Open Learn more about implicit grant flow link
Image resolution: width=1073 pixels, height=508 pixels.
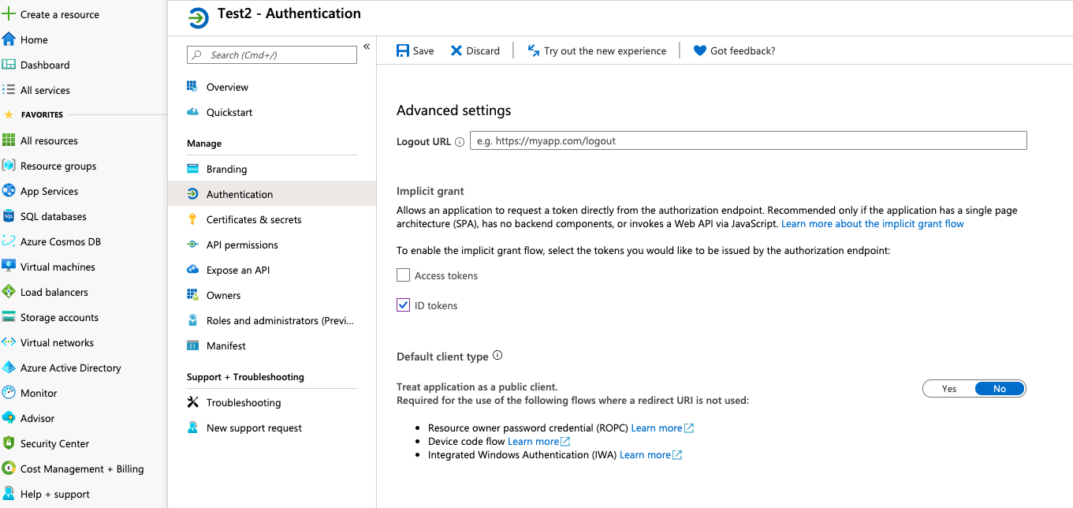point(873,224)
